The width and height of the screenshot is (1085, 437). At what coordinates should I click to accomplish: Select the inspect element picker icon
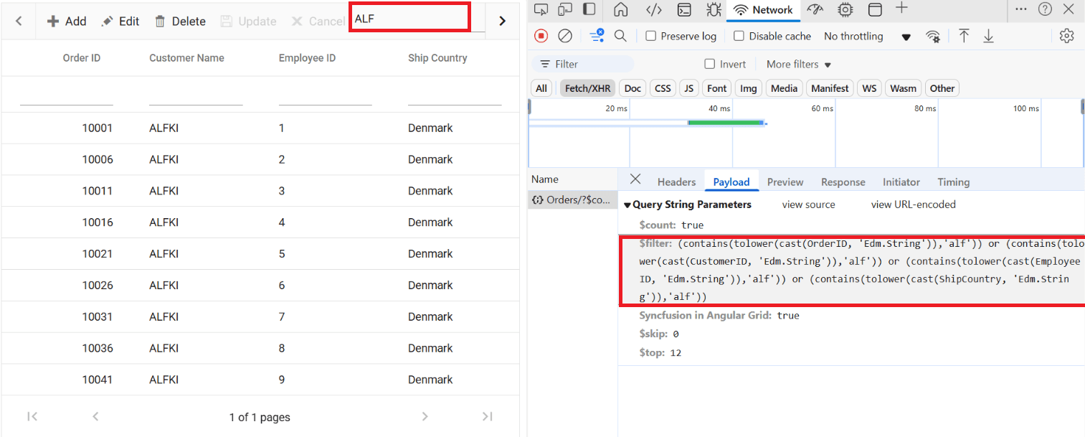[x=541, y=9]
